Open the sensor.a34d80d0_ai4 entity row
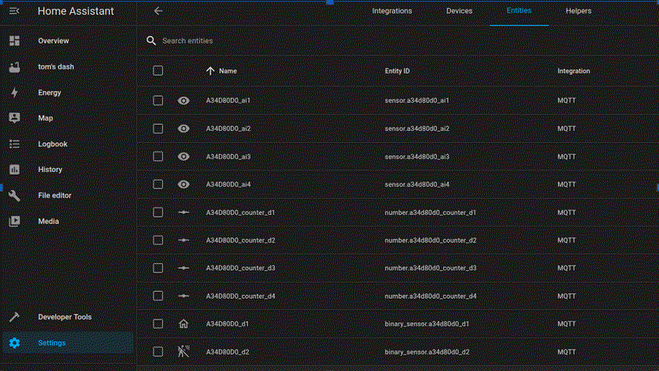This screenshot has height=371, width=659. click(x=416, y=184)
